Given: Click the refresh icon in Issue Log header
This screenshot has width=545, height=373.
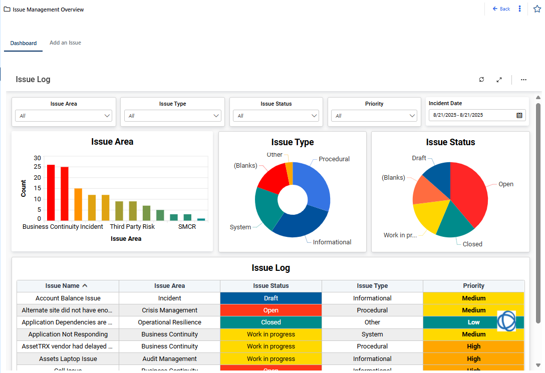Looking at the screenshot, I should point(481,80).
